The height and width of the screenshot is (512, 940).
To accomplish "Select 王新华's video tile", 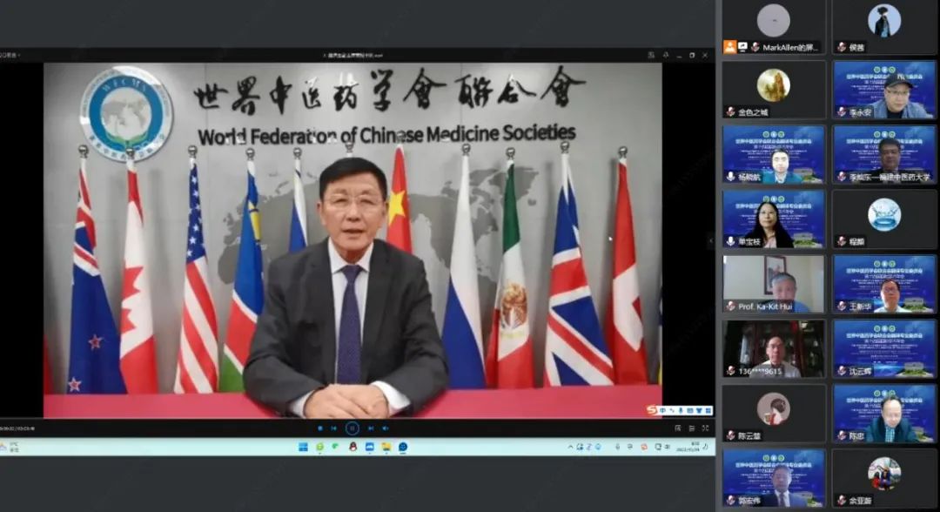I will pyautogui.click(x=884, y=284).
